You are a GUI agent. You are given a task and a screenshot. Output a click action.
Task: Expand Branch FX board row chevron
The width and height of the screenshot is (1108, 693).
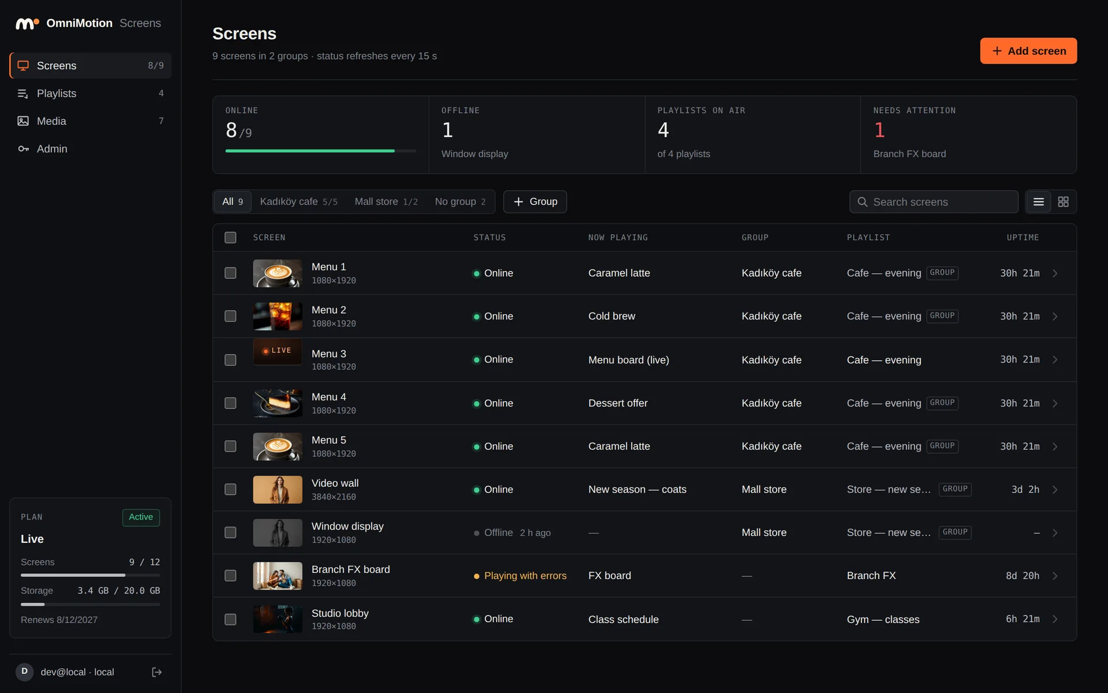1055,576
